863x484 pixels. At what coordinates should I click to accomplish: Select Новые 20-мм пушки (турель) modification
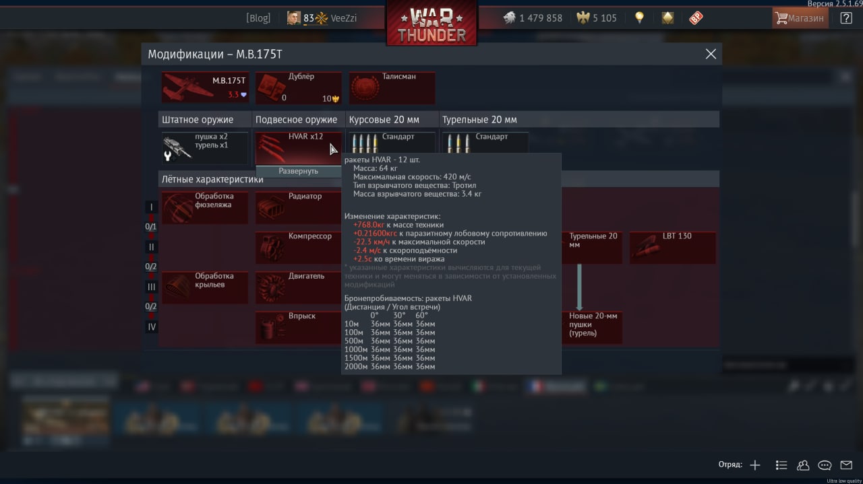(592, 327)
